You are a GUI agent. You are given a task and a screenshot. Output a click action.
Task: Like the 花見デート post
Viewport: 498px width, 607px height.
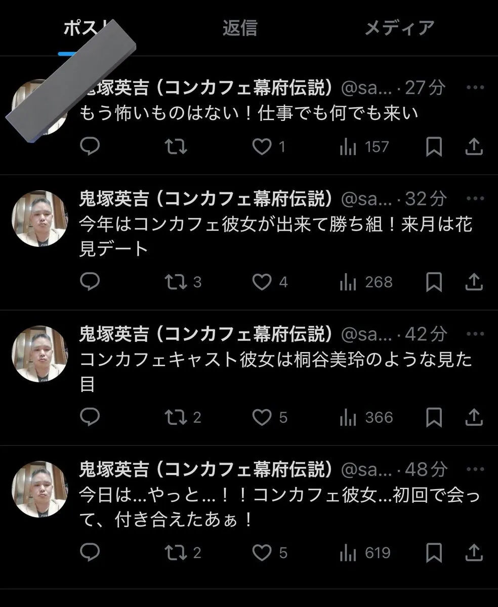(262, 282)
